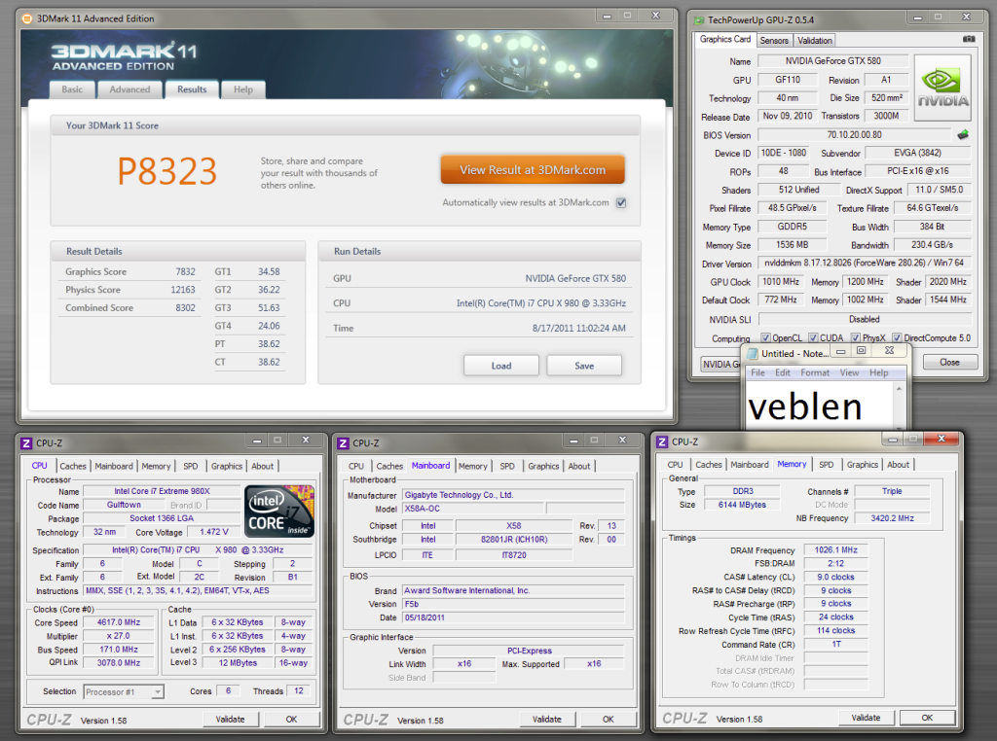Click the GPU-Z Name field NVIDIA GeForce GTX 580
The width and height of the screenshot is (997, 741).
pyautogui.click(x=833, y=61)
